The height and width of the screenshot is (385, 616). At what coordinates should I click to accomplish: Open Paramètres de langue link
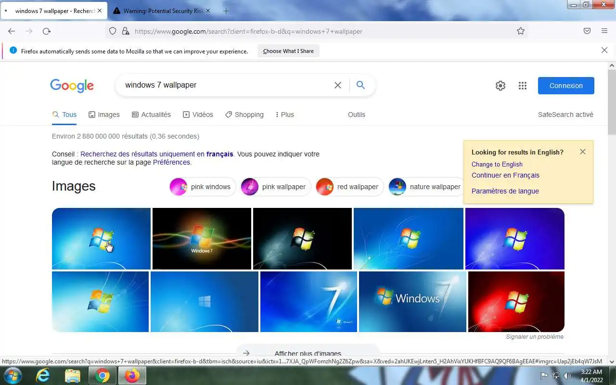click(505, 191)
